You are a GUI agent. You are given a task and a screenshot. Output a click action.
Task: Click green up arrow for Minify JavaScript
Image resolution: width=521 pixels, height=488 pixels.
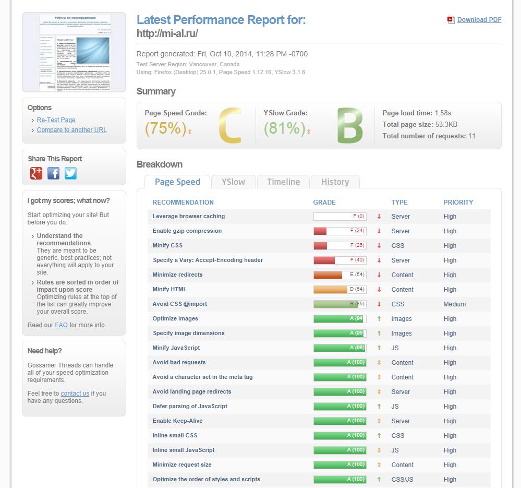(x=379, y=348)
